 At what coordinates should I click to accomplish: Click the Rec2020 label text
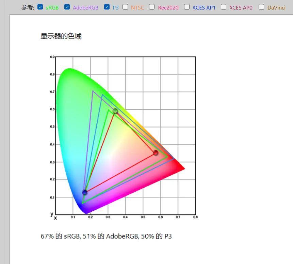[168, 8]
